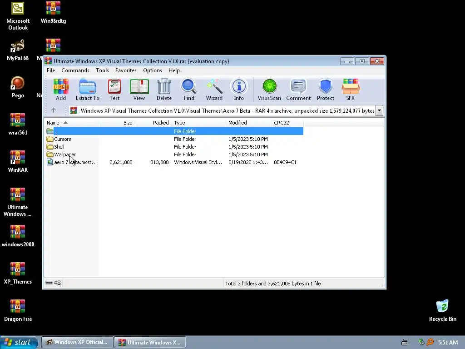Viewport: 465px width, 349px height.
Task: Sort by the Size column header
Action: 117,123
